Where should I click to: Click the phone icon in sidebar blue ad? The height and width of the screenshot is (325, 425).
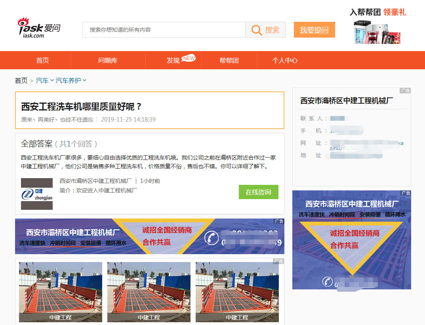coord(328,282)
